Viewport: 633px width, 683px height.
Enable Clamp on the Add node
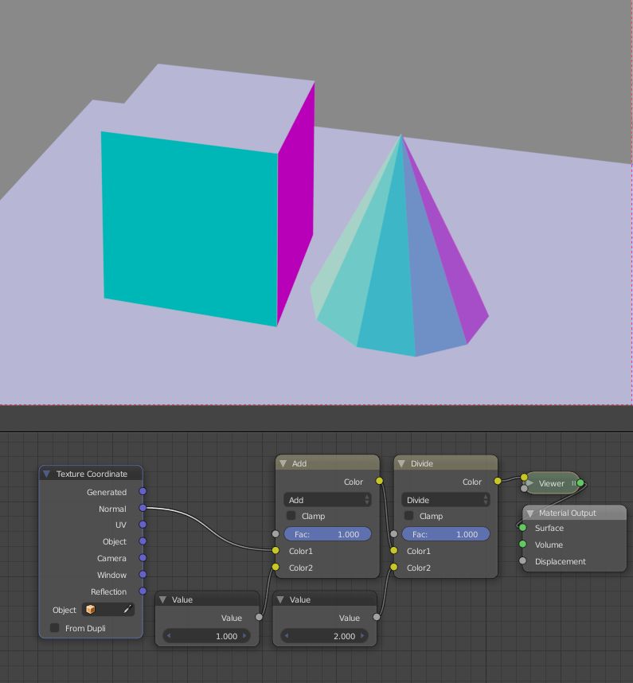[291, 516]
